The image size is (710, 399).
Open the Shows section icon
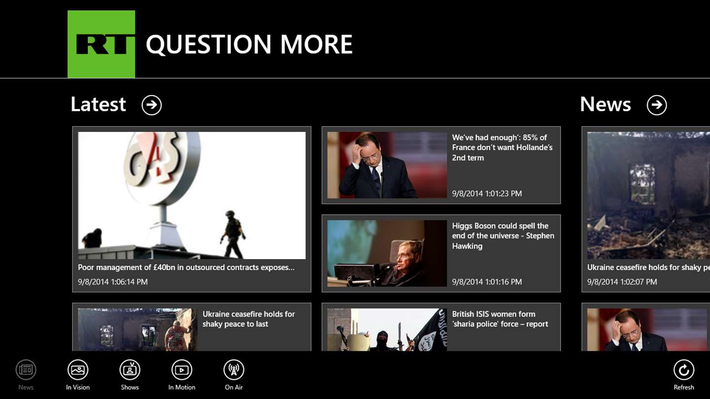coord(130,370)
